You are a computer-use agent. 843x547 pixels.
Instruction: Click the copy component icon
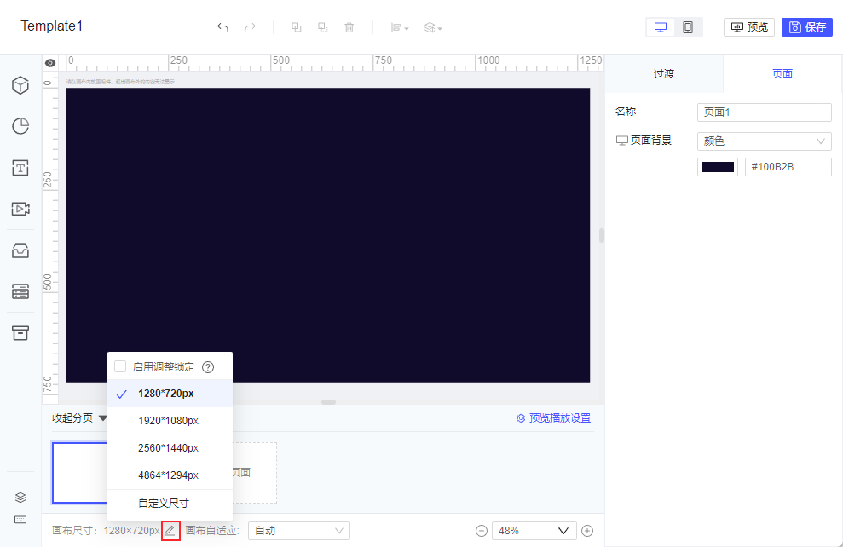coord(297,27)
